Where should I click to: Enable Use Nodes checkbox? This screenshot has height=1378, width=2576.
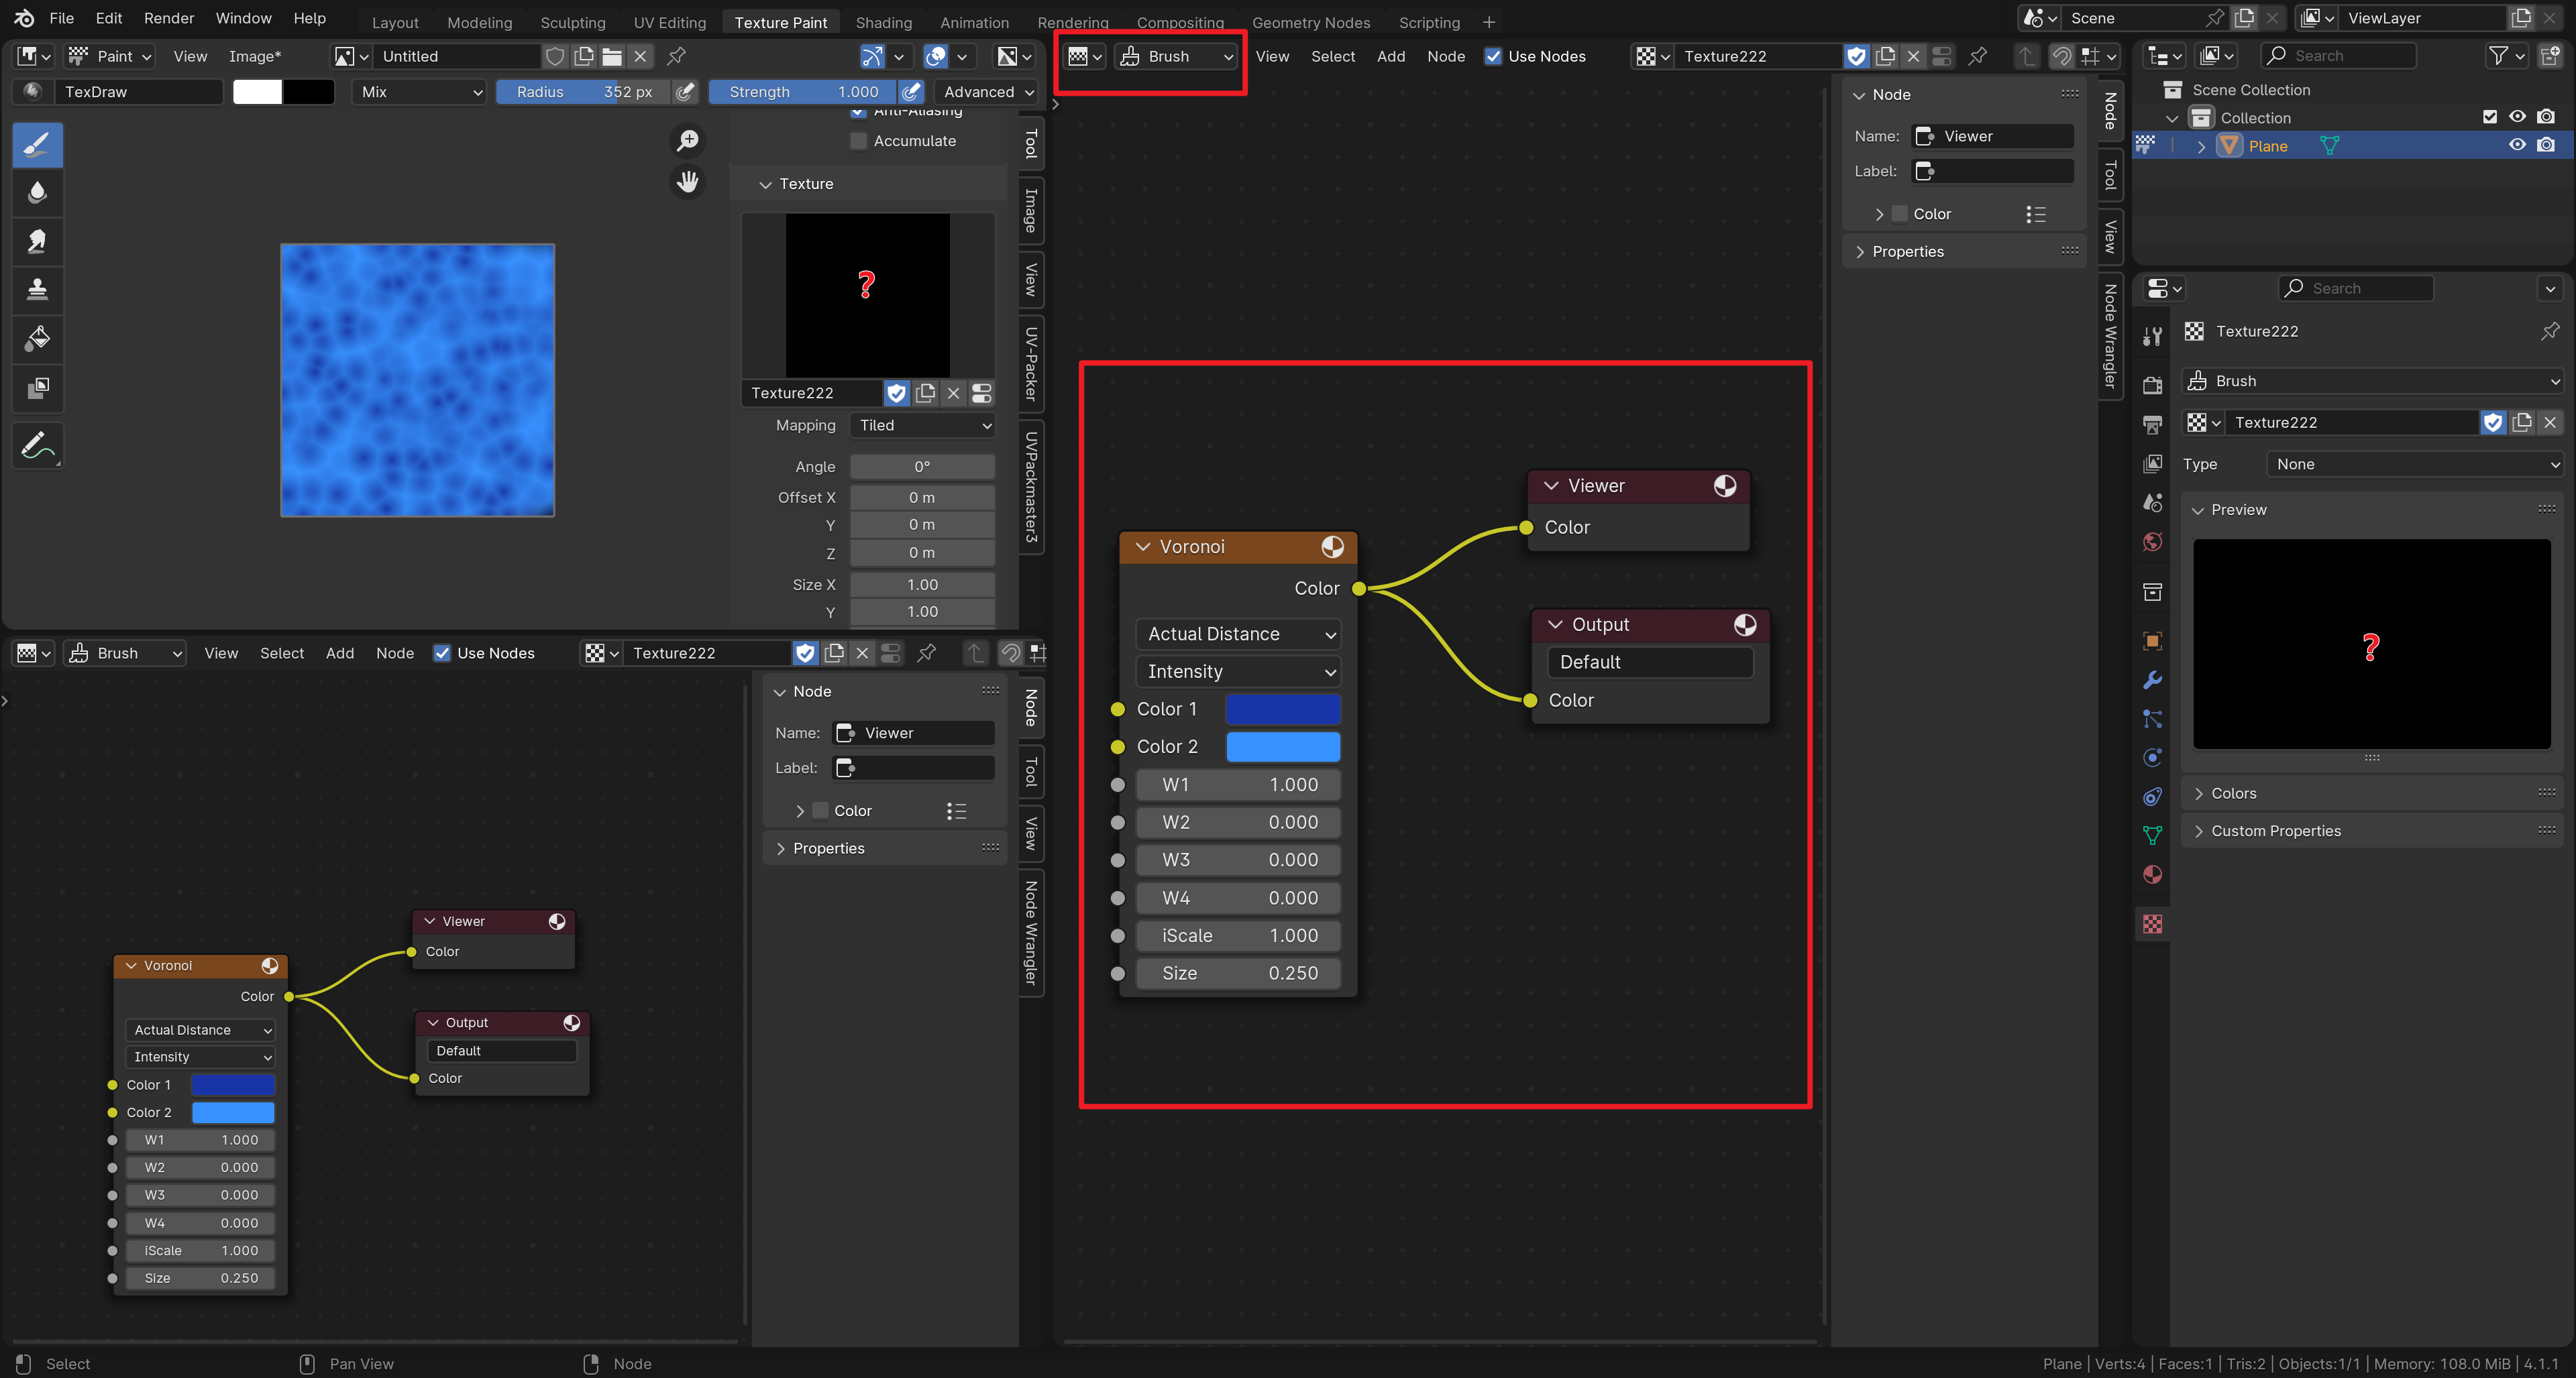coord(1493,56)
